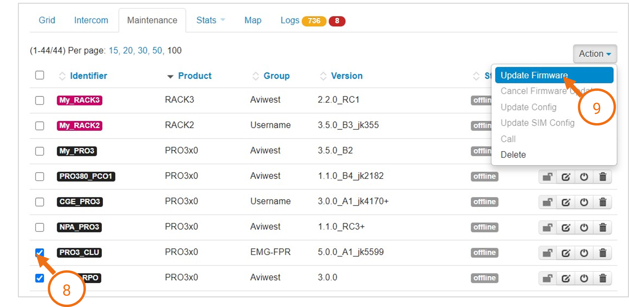Choose Update Firmware from Action menu
Image resolution: width=629 pixels, height=307 pixels.
(x=534, y=75)
